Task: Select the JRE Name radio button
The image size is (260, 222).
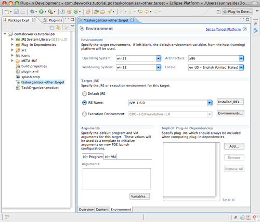Action: pos(84,103)
